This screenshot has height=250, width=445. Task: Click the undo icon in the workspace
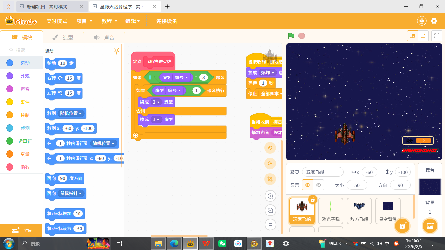click(x=270, y=147)
